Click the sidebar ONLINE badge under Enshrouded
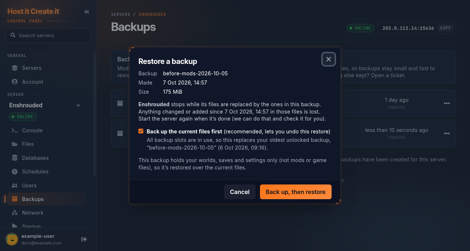The height and width of the screenshot is (251, 470). [23, 116]
